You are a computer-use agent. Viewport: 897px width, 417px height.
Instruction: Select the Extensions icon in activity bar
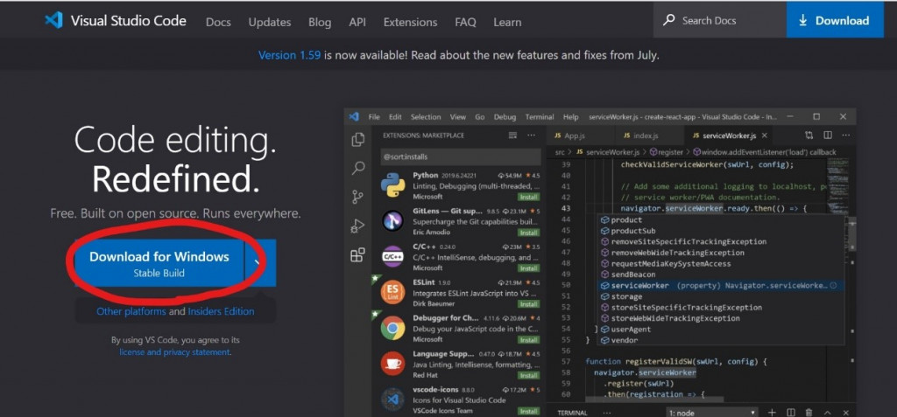point(358,254)
